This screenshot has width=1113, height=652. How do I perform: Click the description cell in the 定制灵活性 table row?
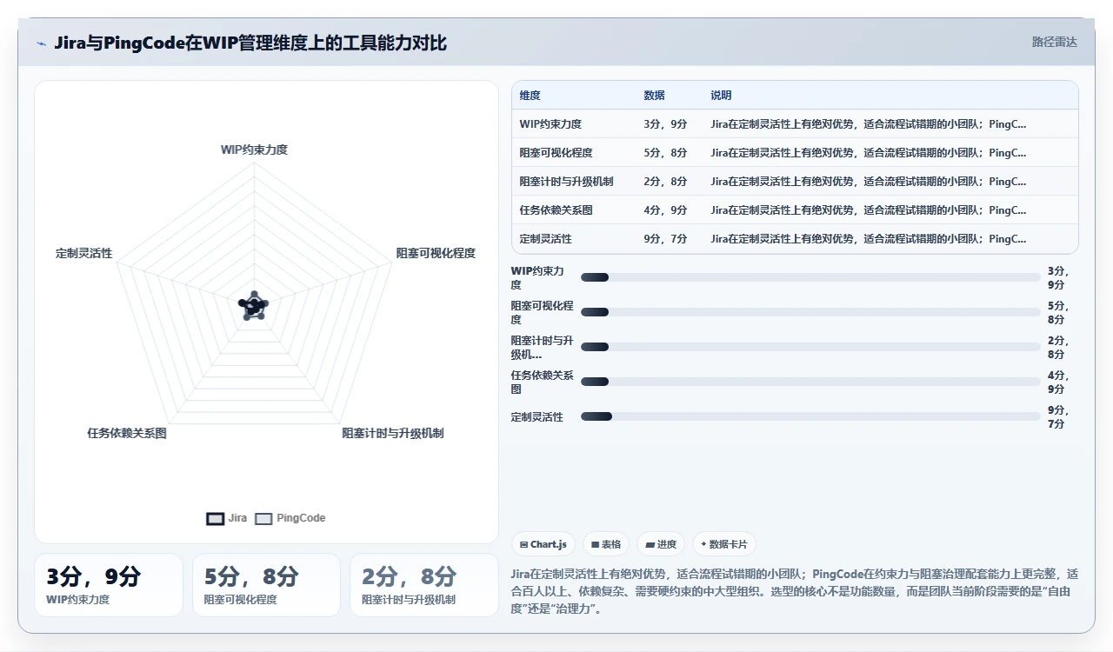coord(890,239)
